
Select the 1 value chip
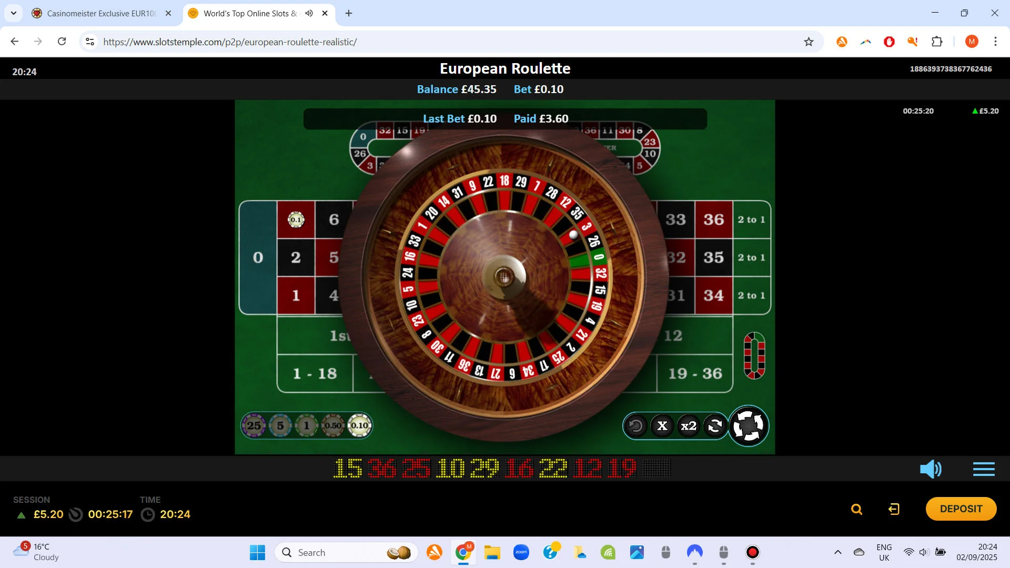tap(307, 425)
